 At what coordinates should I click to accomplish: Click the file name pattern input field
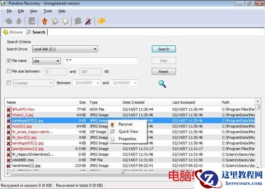101,61
